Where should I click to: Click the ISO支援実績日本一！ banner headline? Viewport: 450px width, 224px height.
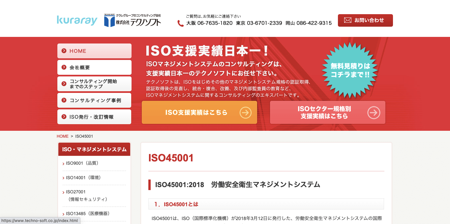pos(208,51)
